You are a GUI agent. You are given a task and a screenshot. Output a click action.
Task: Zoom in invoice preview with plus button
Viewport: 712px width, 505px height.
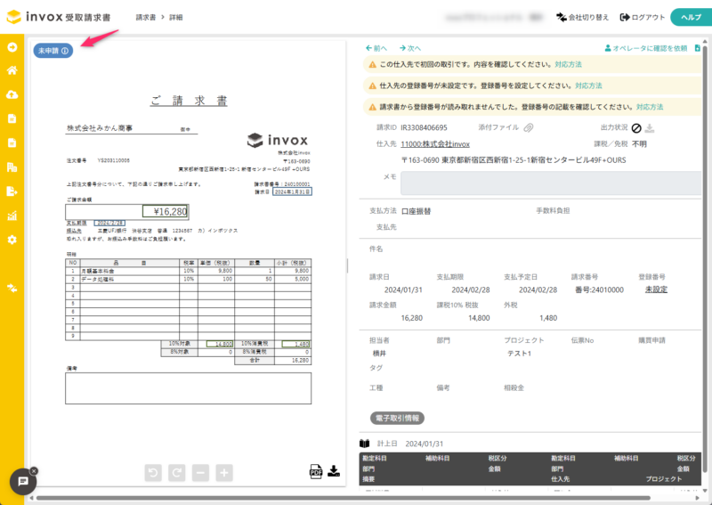point(224,473)
